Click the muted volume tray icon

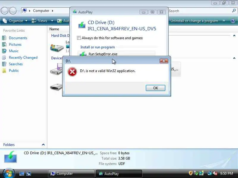(215, 173)
